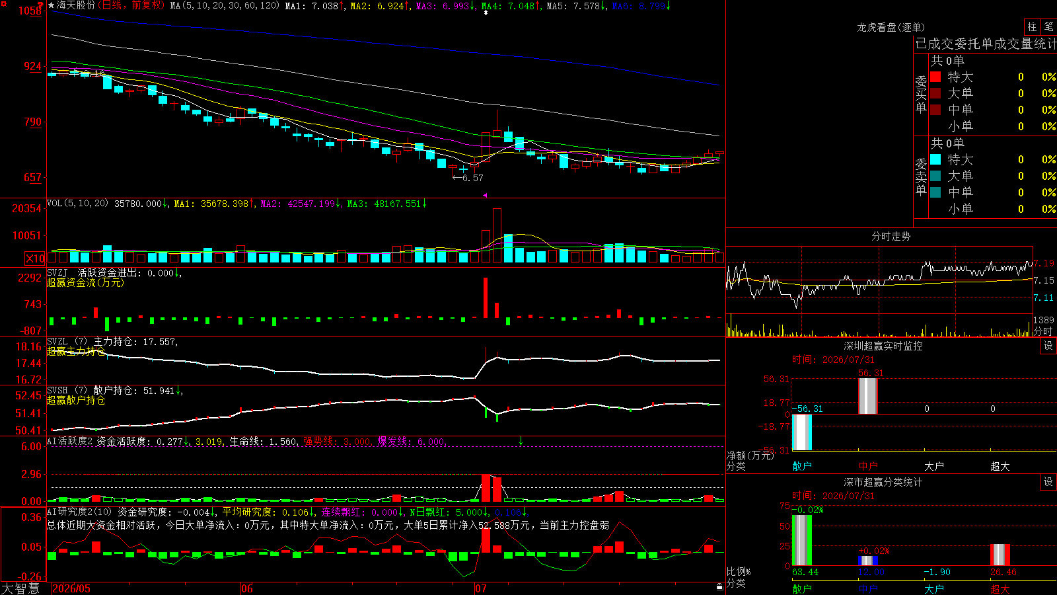Click the 06 month marker on the time axis

[247, 588]
